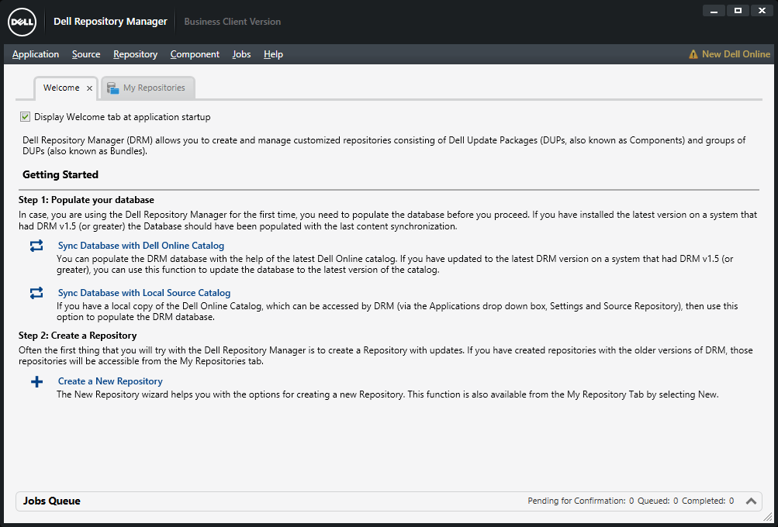Click the Dell logo icon

click(x=22, y=22)
